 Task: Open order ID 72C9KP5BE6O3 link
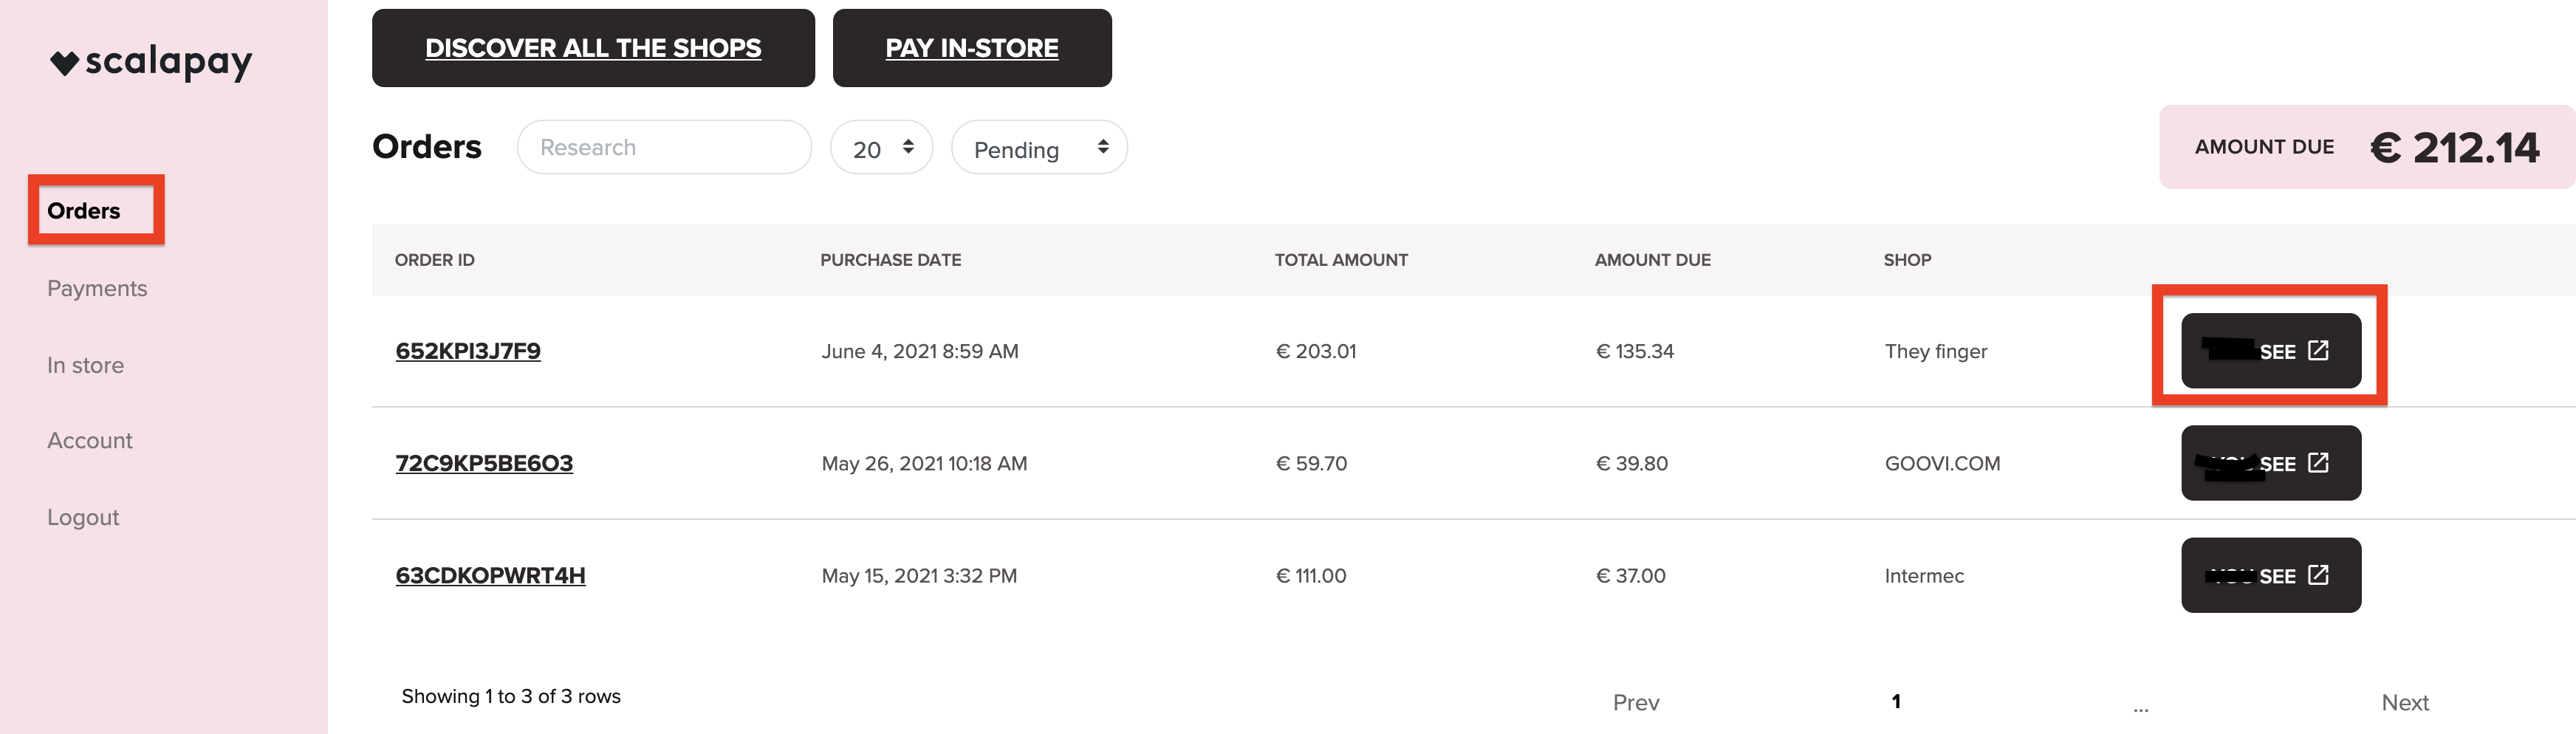coord(484,463)
